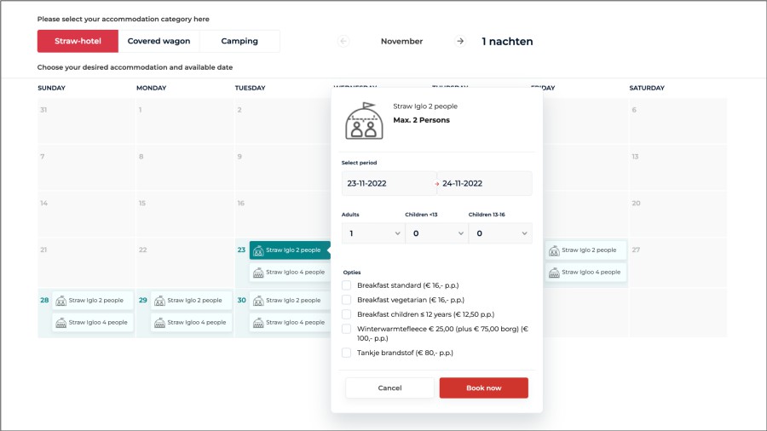Click igloo icon for Monday 29 Igloo 4 people
Viewport: 767px width, 431px height.
click(159, 322)
